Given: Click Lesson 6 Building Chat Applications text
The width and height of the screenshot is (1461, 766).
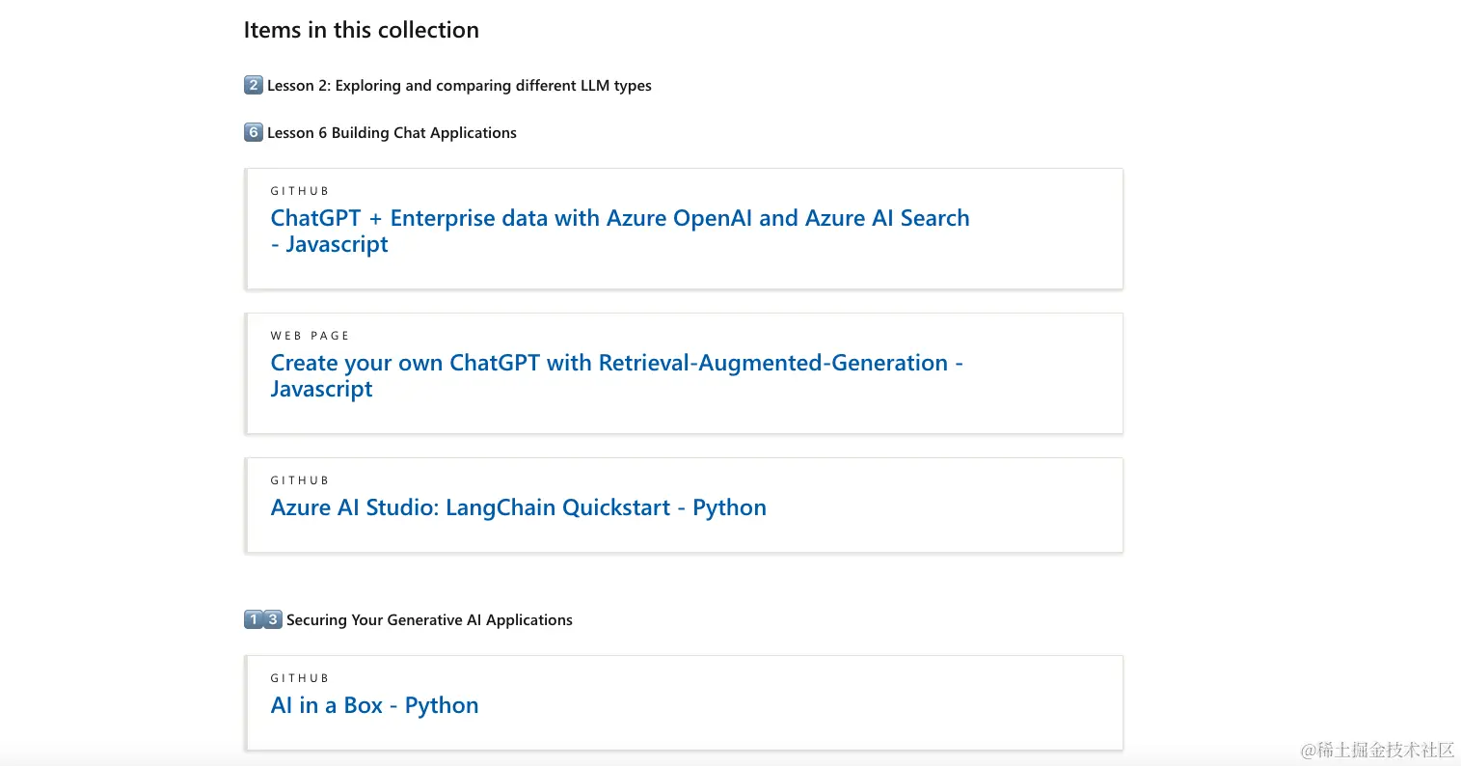Looking at the screenshot, I should click(x=392, y=132).
